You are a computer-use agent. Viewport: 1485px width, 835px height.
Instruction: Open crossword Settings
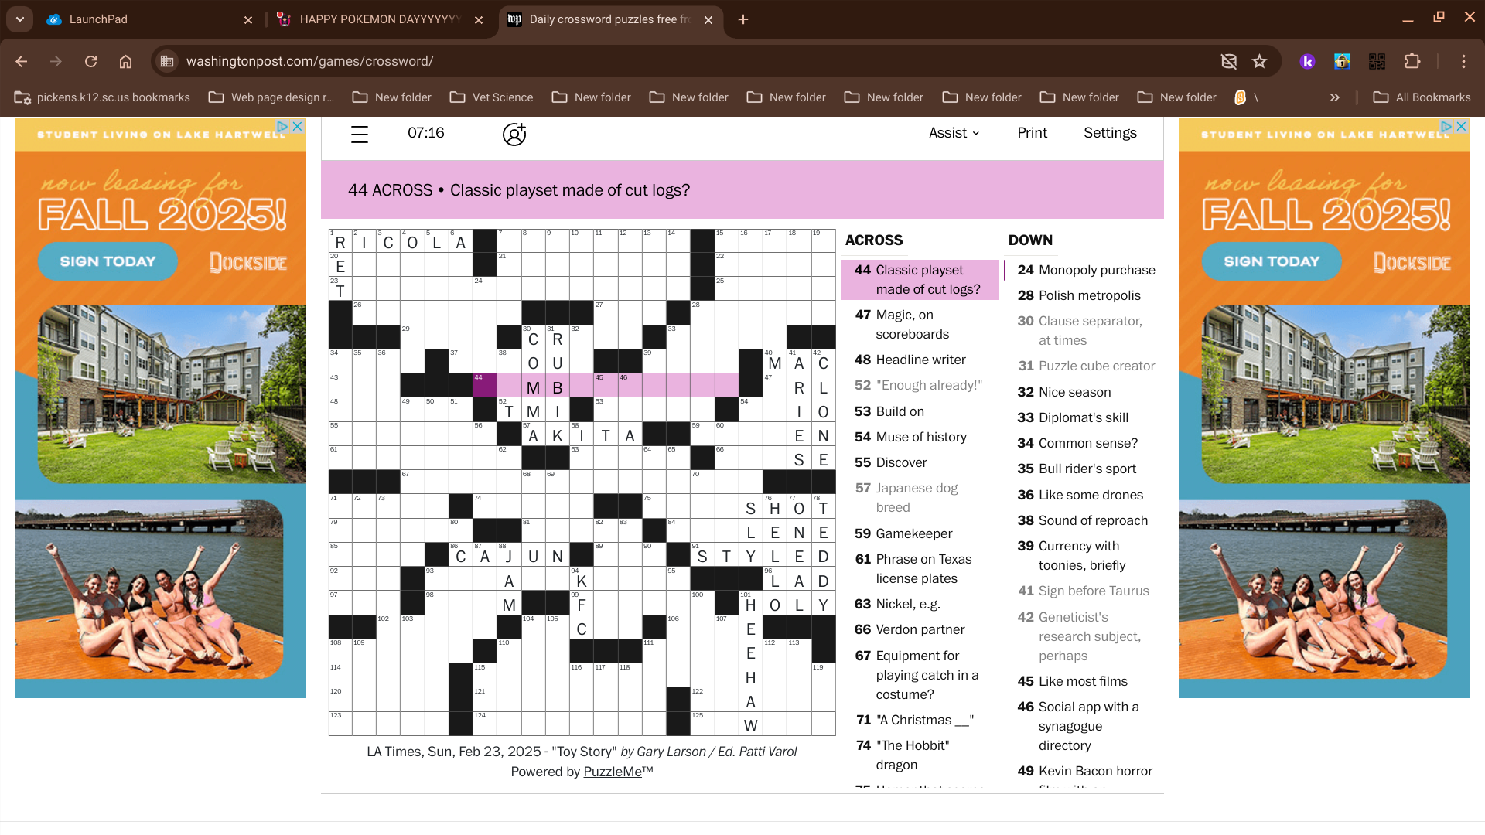[1110, 133]
